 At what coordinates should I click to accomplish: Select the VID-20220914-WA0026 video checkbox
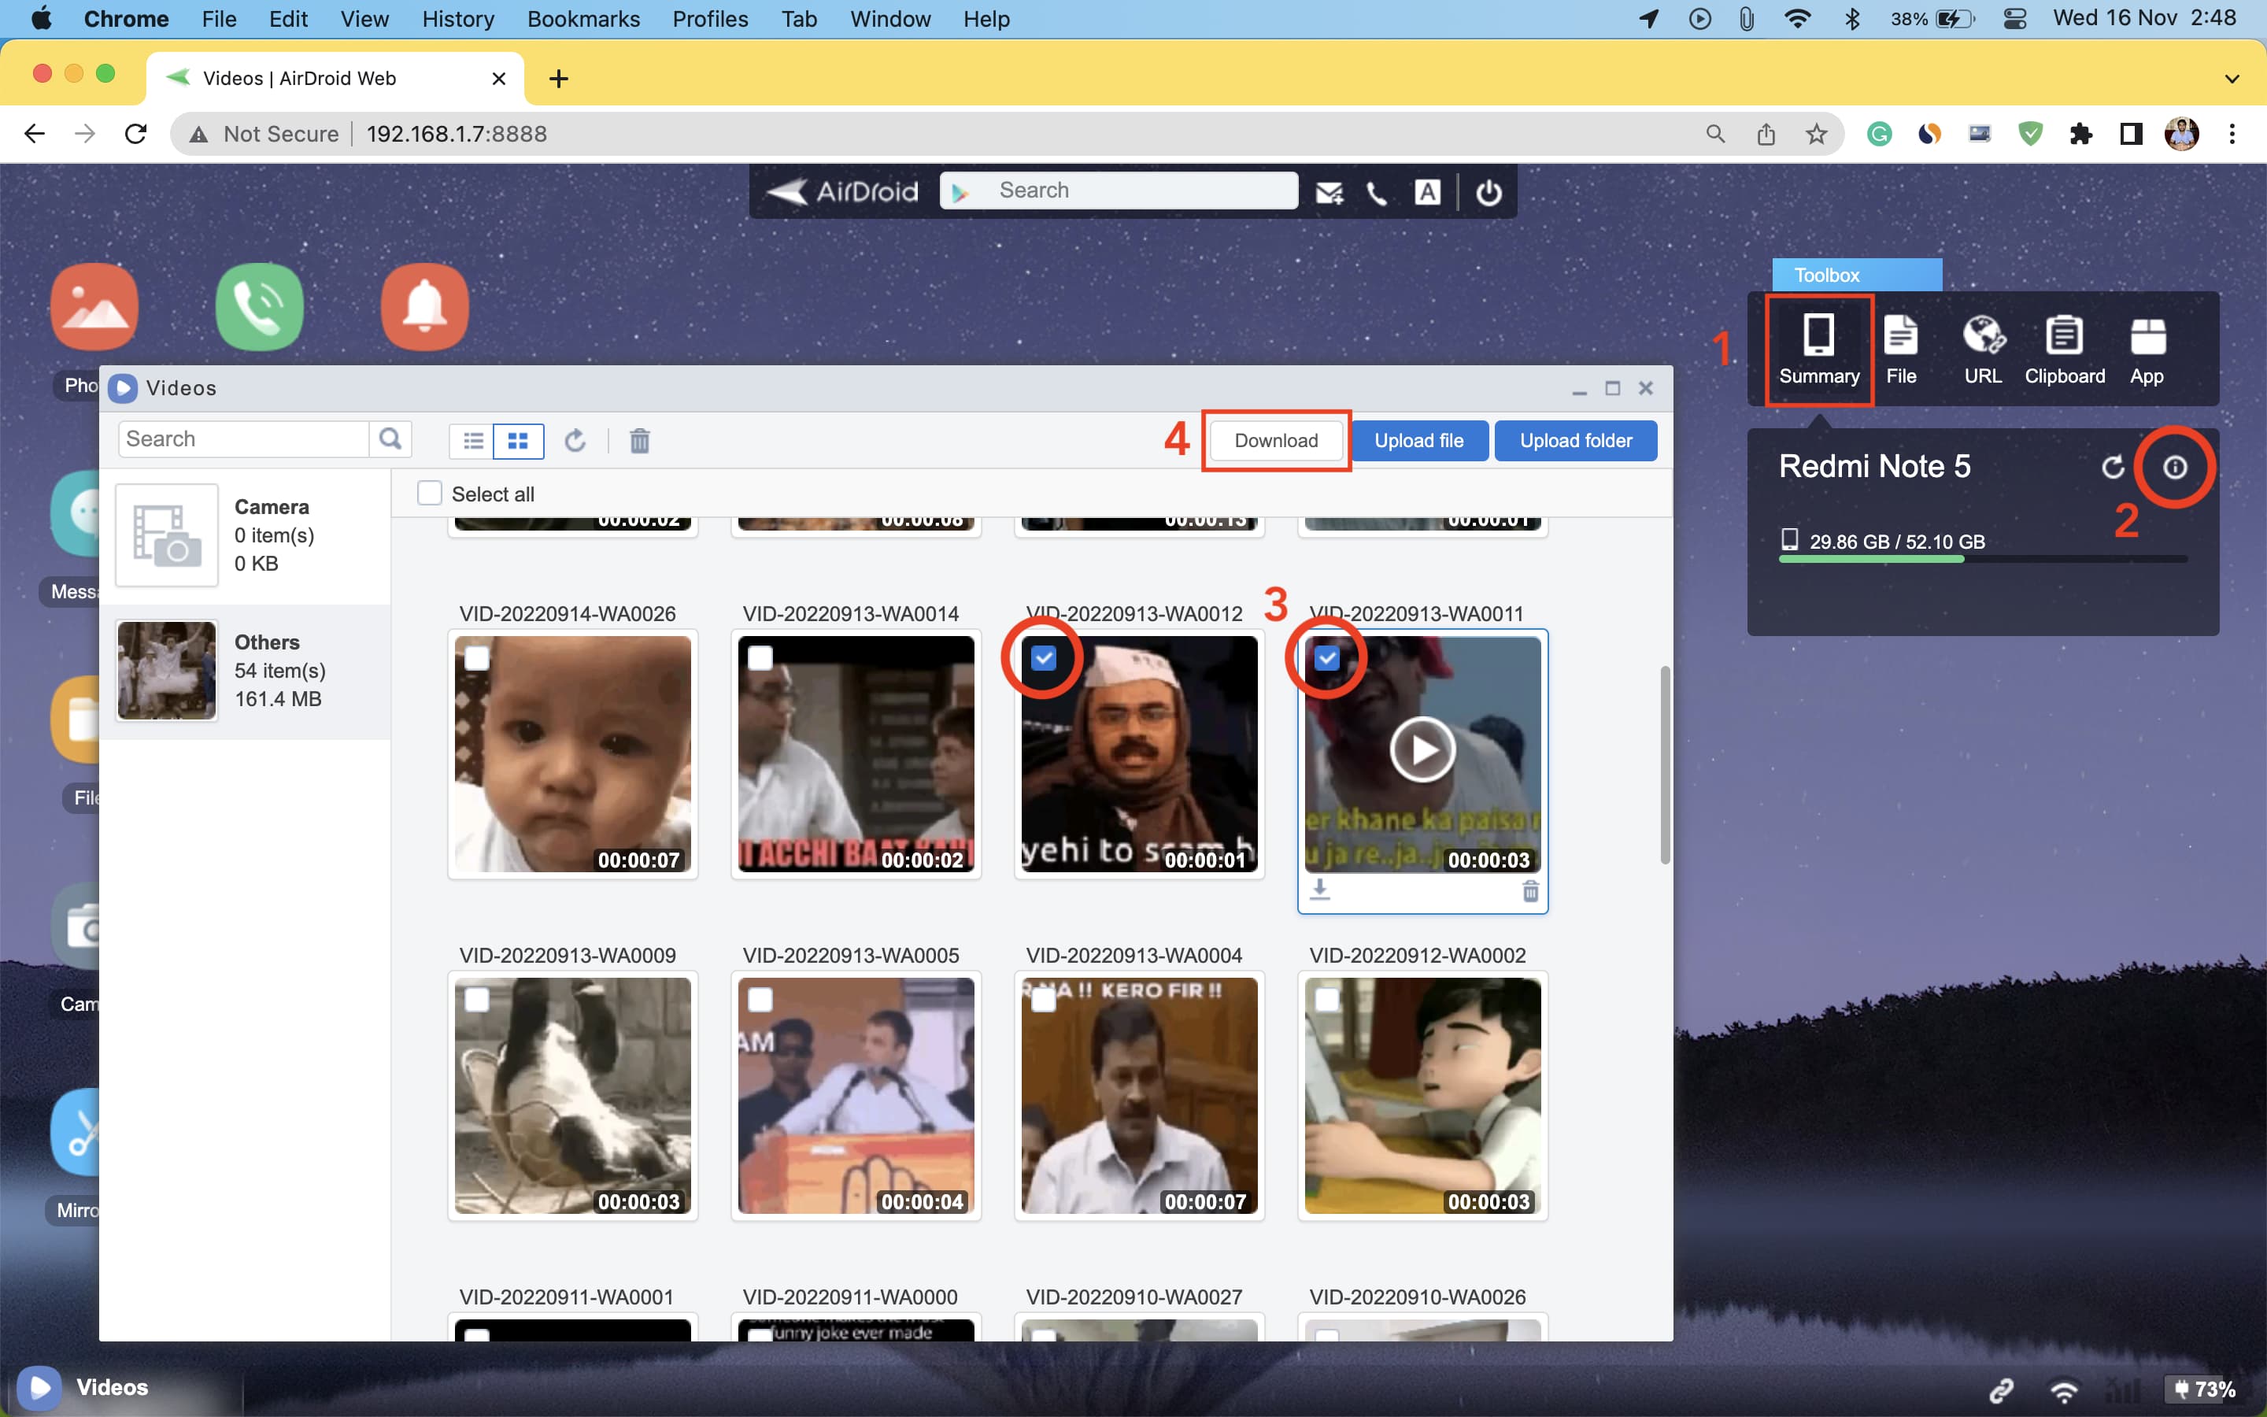[x=477, y=658]
